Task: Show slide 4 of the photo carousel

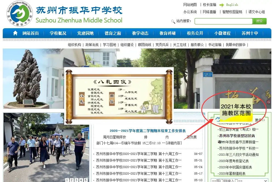Action: [81, 180]
